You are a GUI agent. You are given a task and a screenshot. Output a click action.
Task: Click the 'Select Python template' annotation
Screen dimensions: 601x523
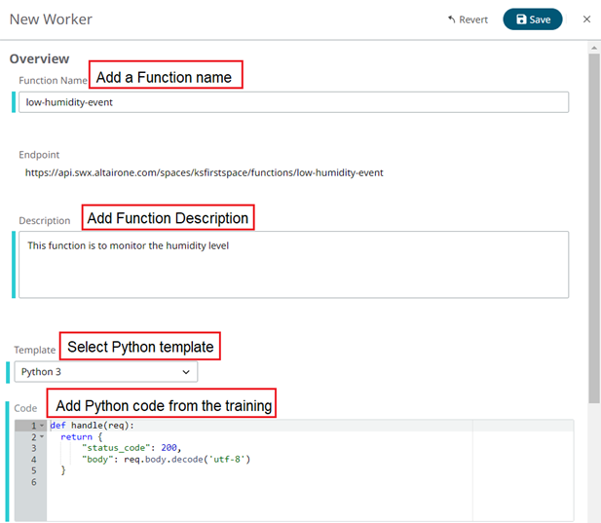click(x=140, y=347)
